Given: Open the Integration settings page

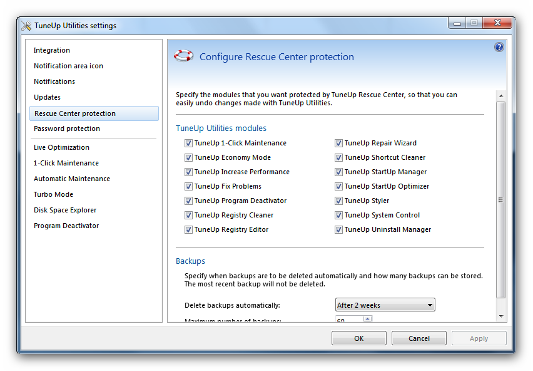Looking at the screenshot, I should click(x=52, y=50).
